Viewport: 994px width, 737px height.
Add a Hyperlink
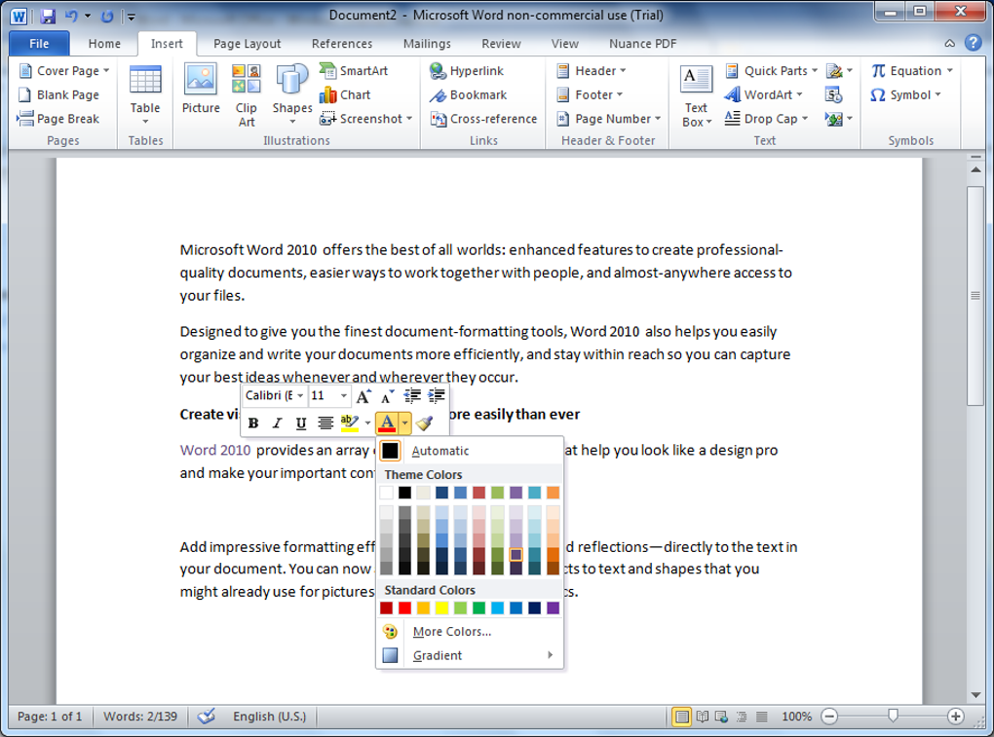466,71
